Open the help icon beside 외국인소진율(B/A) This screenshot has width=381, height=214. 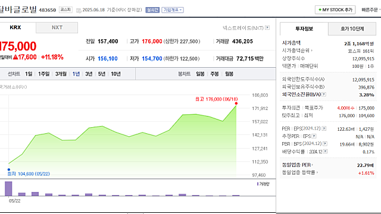(324, 95)
